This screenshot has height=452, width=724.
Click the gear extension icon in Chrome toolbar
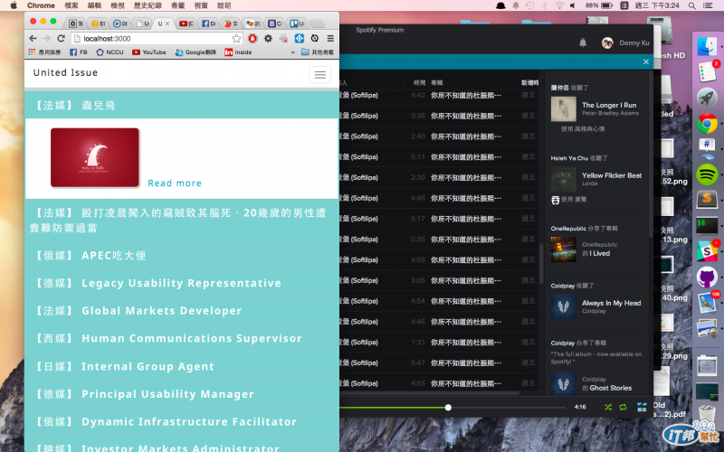(268, 38)
